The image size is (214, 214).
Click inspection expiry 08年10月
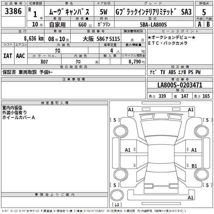click(x=59, y=39)
